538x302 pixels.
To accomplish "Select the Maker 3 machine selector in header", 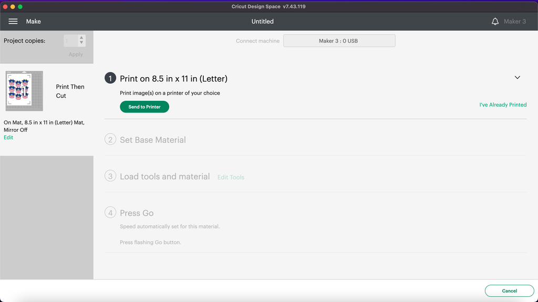I will tap(514, 22).
